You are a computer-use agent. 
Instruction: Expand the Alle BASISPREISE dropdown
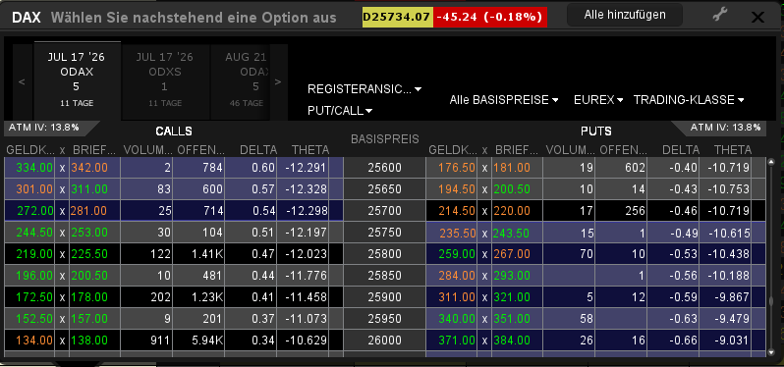coord(503,100)
